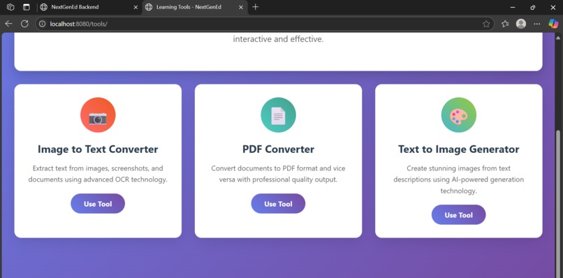Go back using the browser back arrow

coord(8,24)
